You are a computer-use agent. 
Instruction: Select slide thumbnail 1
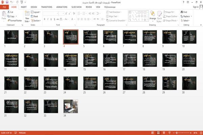[12, 37]
